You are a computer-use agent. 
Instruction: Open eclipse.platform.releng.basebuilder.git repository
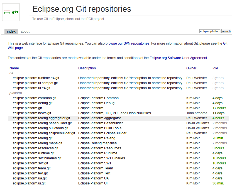42,123
